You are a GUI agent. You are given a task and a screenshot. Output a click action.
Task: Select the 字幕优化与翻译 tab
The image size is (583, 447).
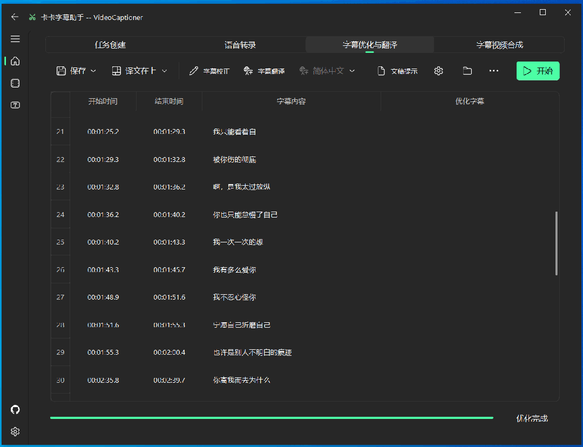pos(370,45)
